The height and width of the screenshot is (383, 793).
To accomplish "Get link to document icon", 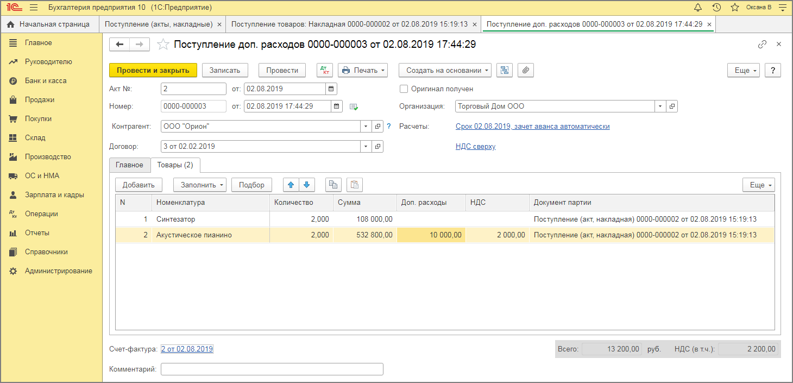I will (x=763, y=45).
